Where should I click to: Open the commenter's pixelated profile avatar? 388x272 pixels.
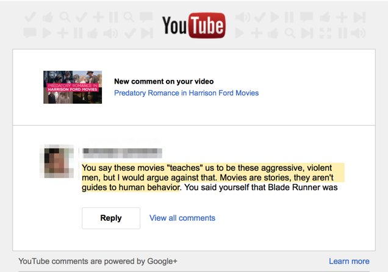point(57,161)
